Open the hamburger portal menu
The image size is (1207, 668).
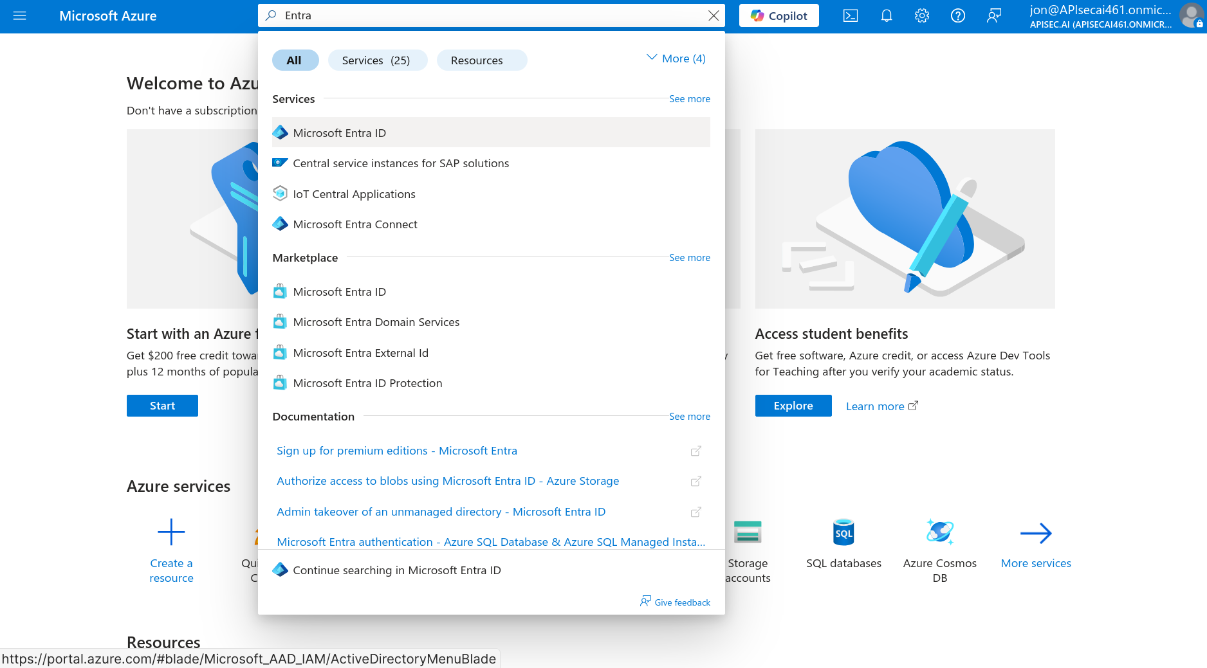click(19, 15)
